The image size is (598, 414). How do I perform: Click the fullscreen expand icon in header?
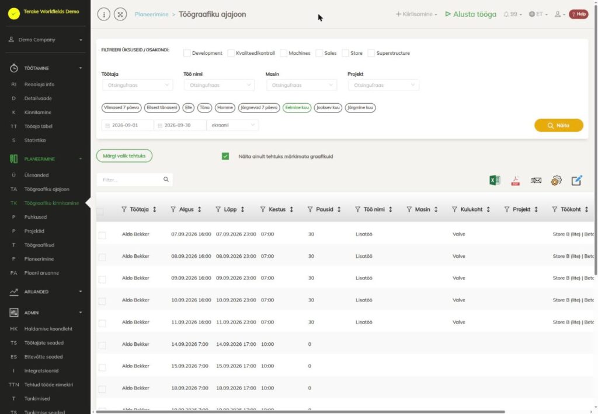pyautogui.click(x=120, y=15)
